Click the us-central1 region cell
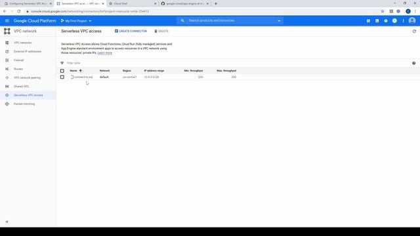 pyautogui.click(x=130, y=77)
